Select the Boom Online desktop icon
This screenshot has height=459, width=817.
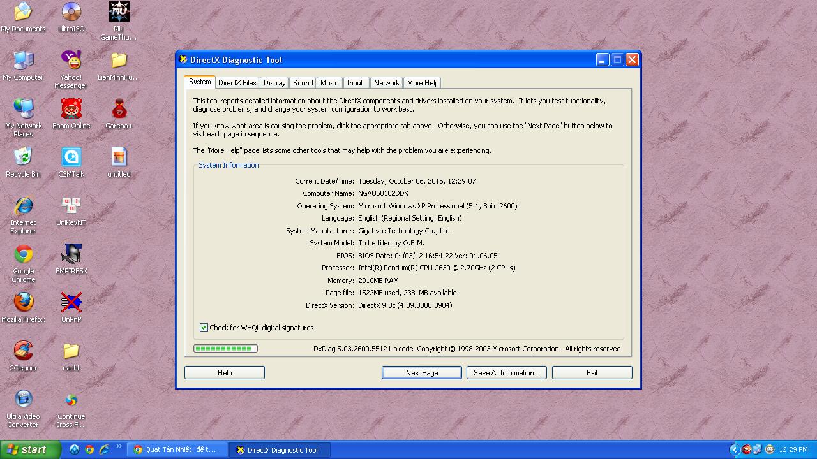pyautogui.click(x=71, y=114)
